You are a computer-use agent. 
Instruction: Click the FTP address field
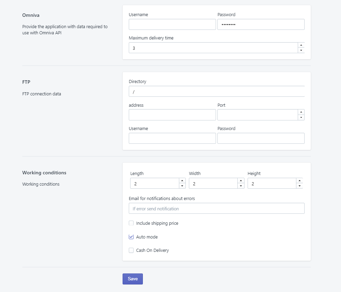click(x=172, y=115)
